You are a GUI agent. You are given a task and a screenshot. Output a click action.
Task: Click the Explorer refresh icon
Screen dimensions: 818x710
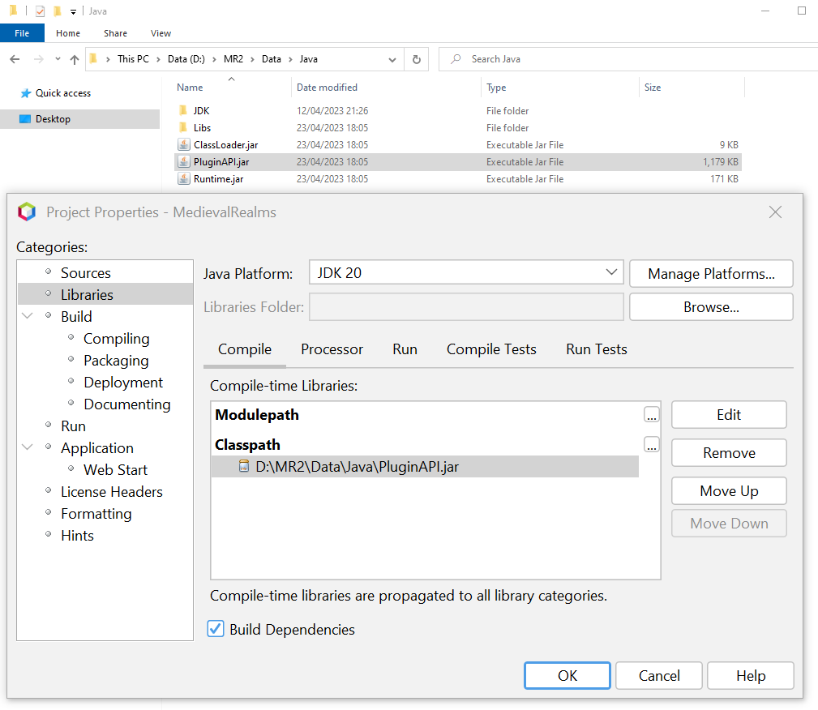(416, 59)
